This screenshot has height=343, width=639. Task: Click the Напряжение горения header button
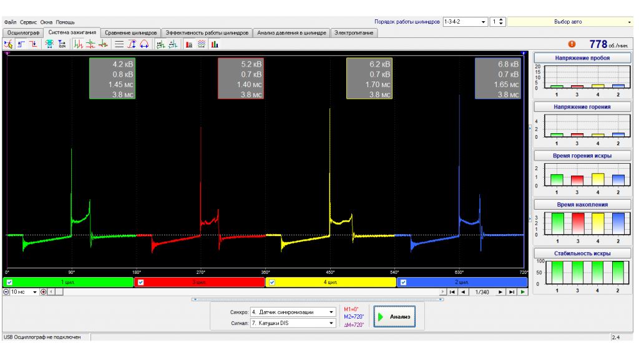coord(582,107)
